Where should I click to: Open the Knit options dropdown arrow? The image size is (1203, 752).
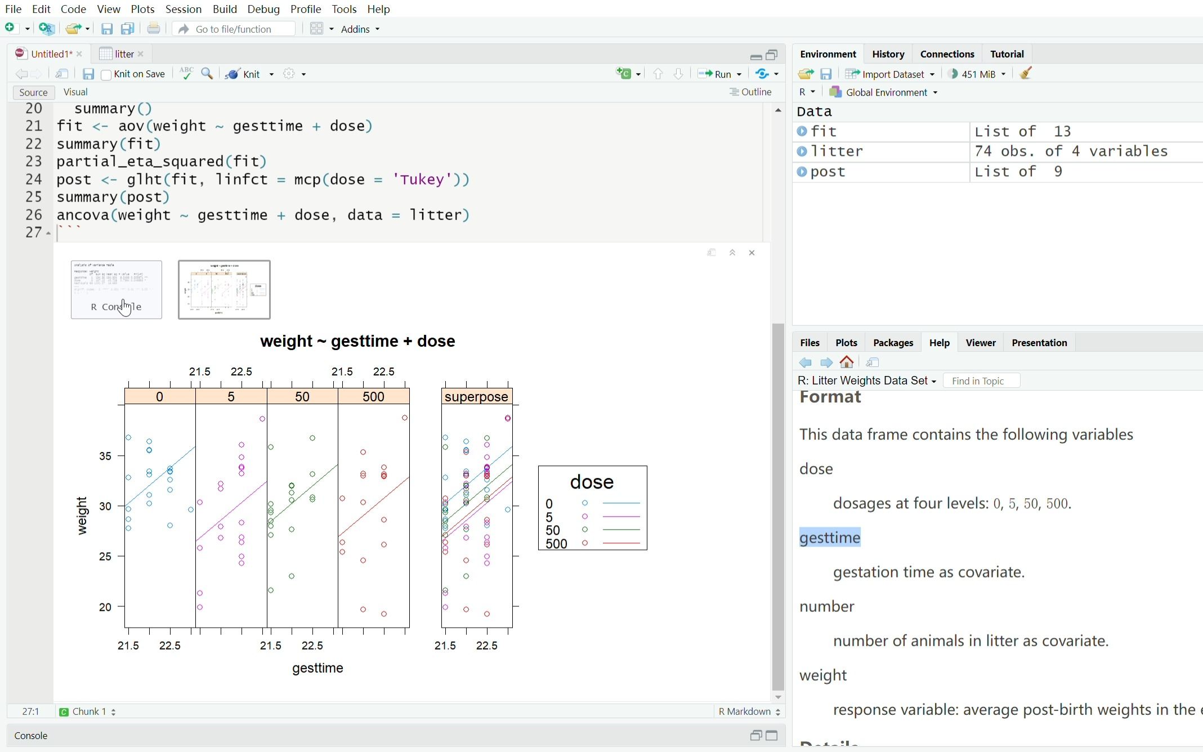[x=271, y=74]
